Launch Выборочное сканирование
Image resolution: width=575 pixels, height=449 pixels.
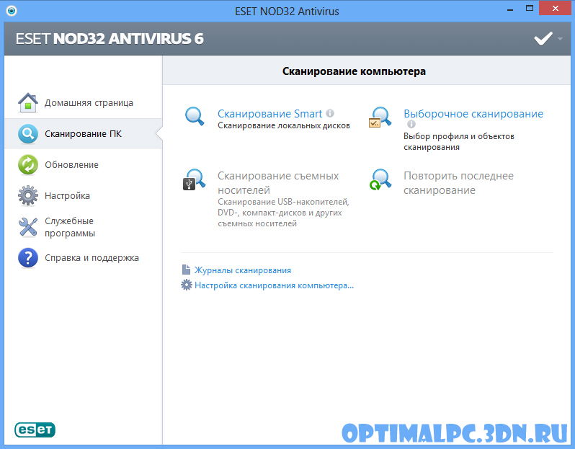click(473, 114)
